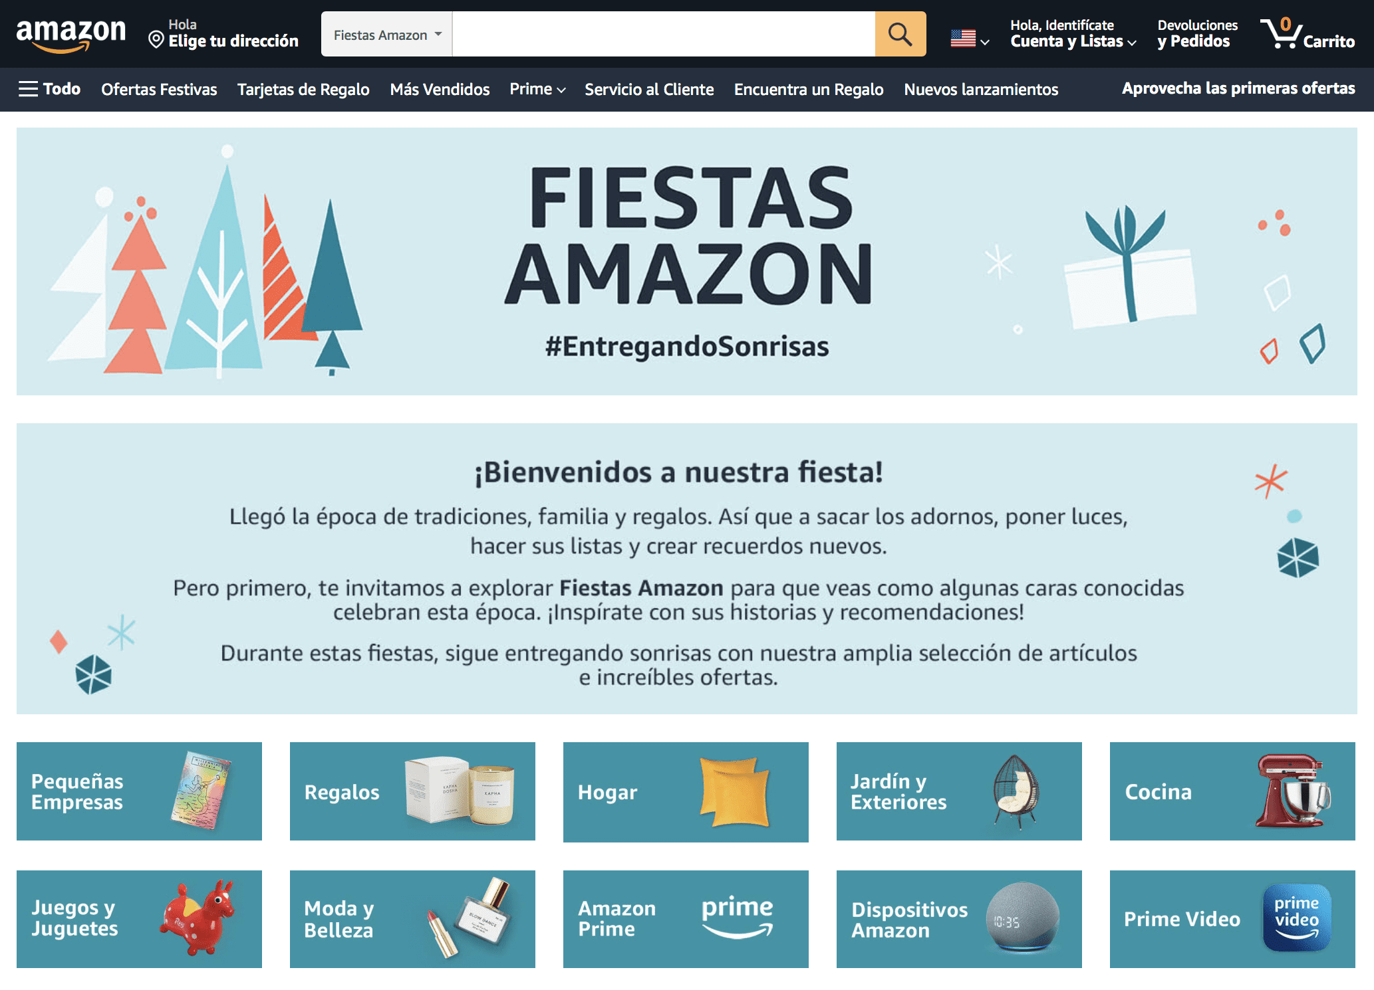Click the Prime Video logo tile icon
Screen dimensions: 1374x990
(1296, 918)
